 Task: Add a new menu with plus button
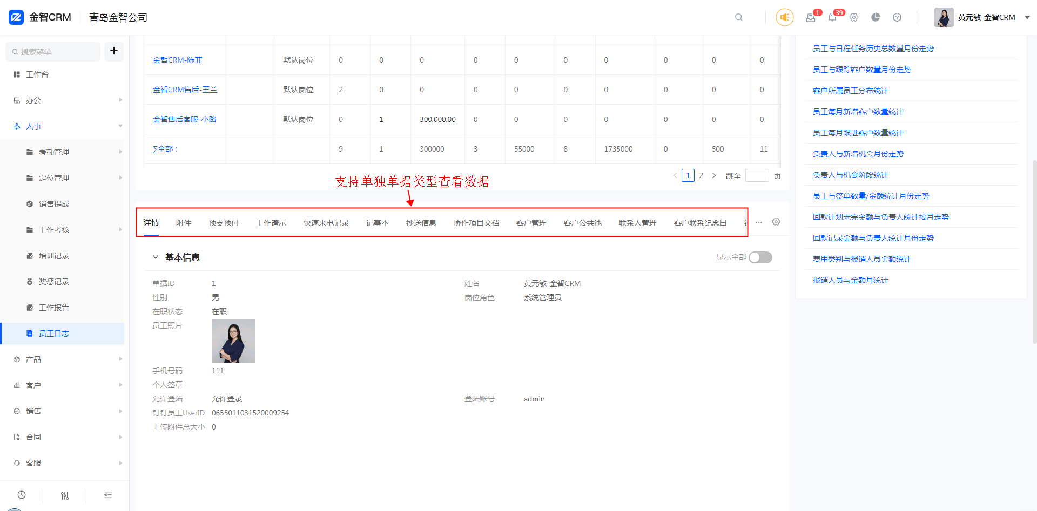coord(114,51)
